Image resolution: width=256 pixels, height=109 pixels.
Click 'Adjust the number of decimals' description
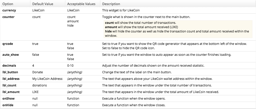[x=153, y=66]
